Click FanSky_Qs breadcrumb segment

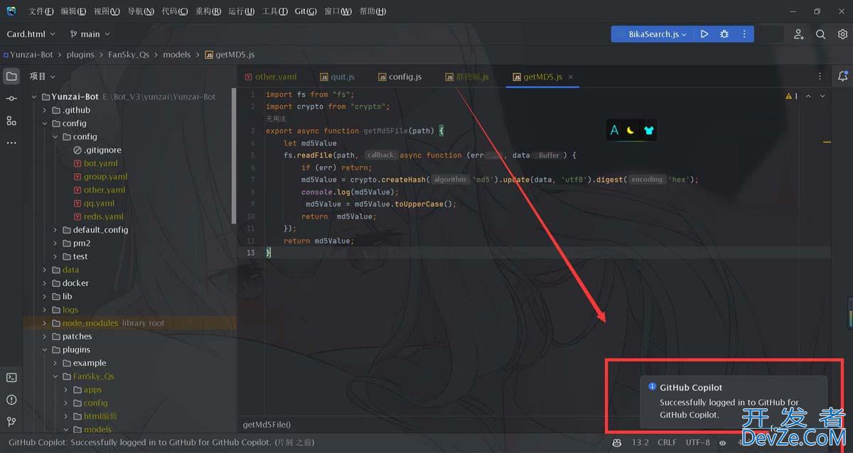(x=129, y=55)
